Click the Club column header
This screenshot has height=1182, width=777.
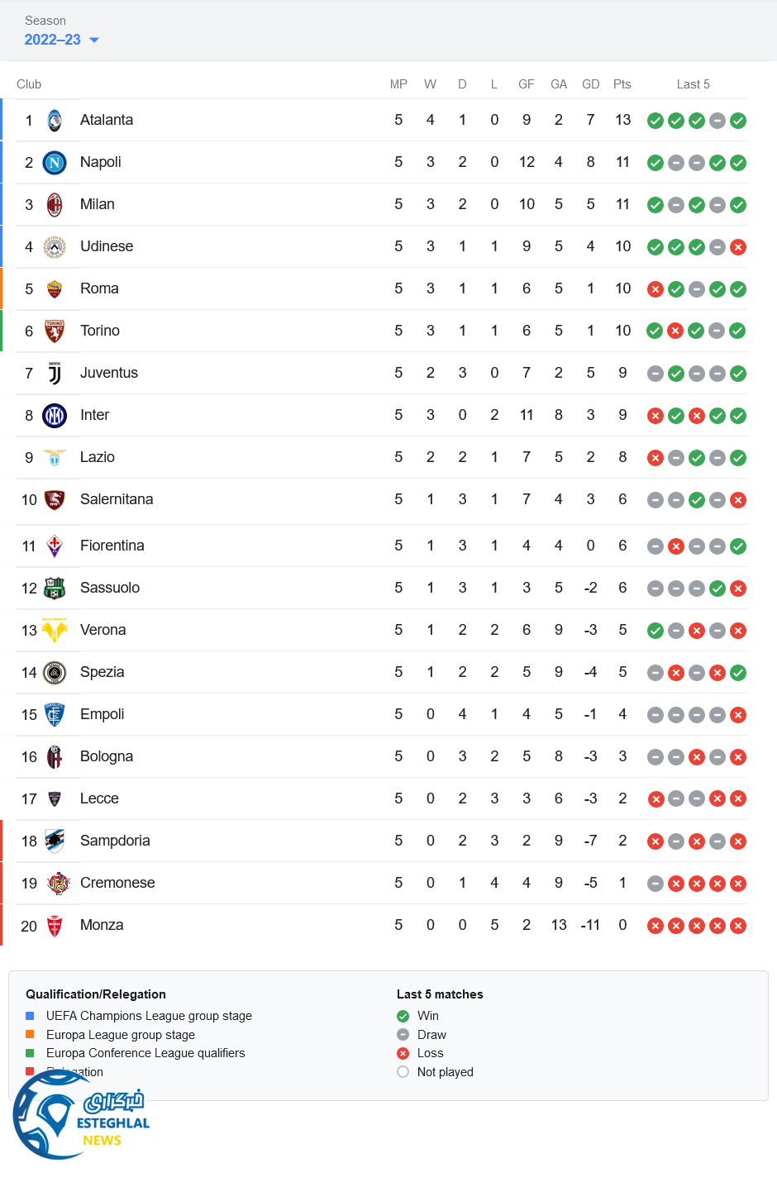(29, 84)
